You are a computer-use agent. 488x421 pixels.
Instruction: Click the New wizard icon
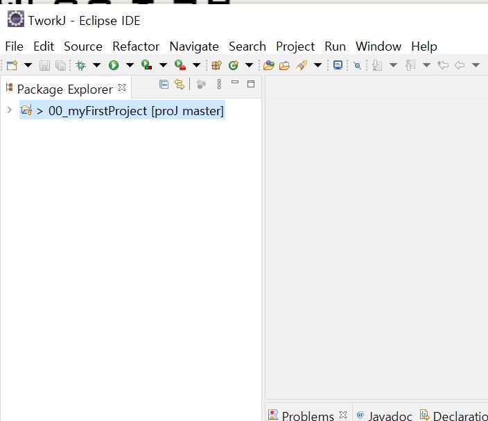tap(12, 65)
